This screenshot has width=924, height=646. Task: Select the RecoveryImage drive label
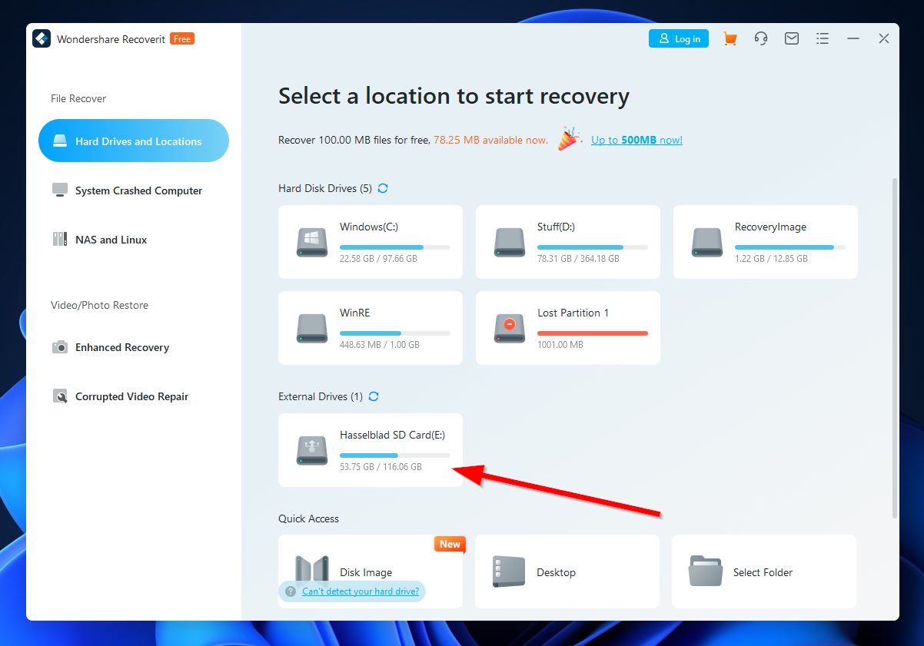click(x=770, y=227)
